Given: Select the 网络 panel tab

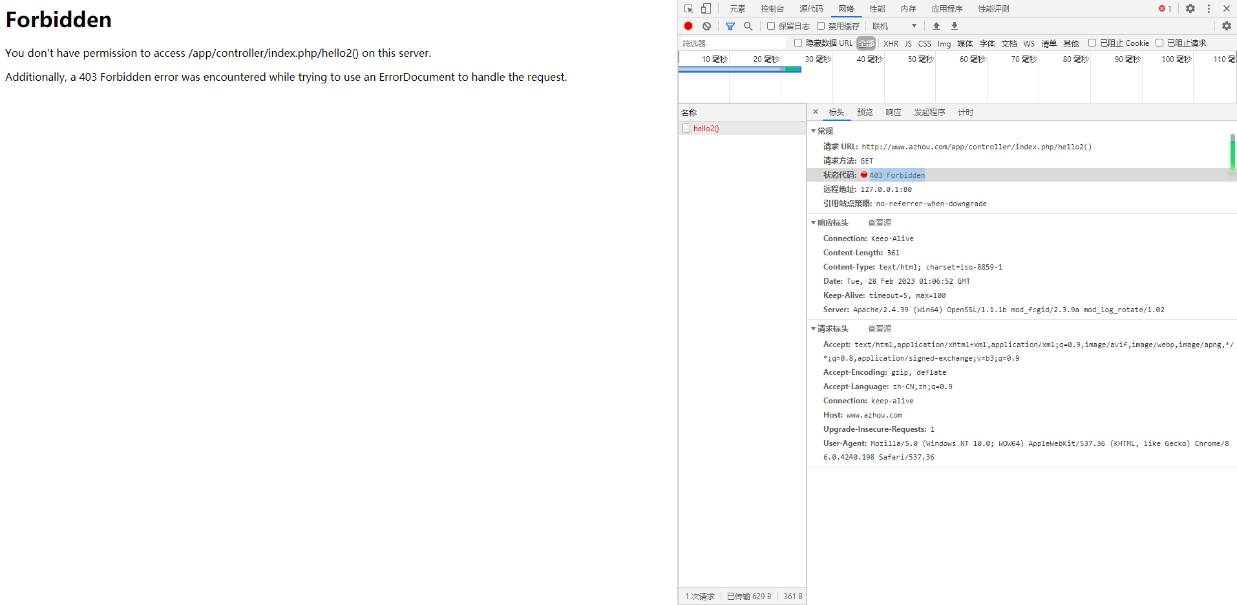Looking at the screenshot, I should [x=846, y=8].
